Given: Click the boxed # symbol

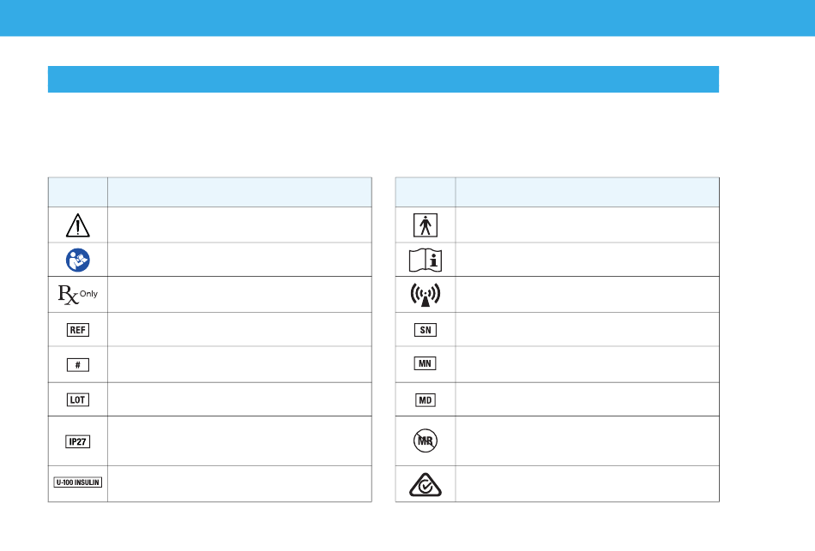Looking at the screenshot, I should coord(78,365).
